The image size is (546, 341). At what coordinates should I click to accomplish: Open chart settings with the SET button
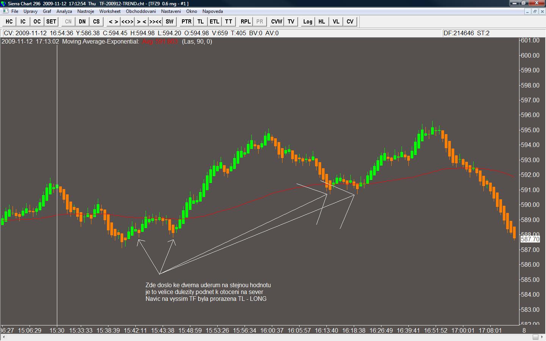pos(51,22)
